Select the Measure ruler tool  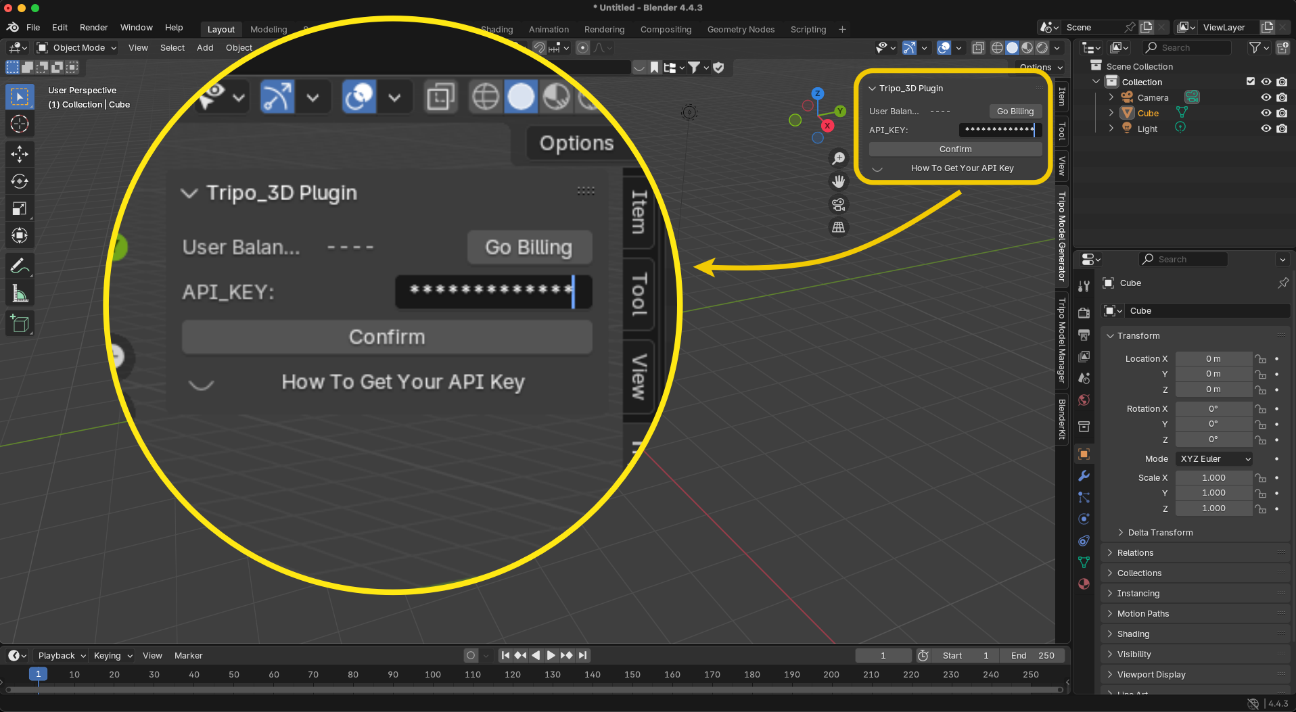pyautogui.click(x=20, y=293)
